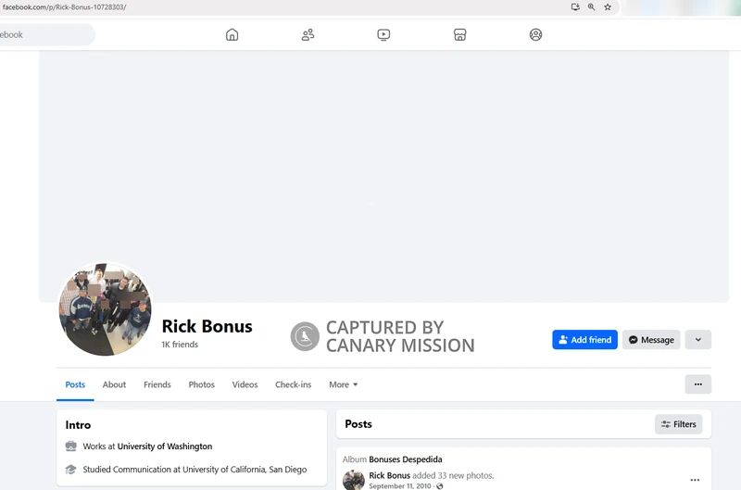Open the September 11, 2010 timestamp
Image resolution: width=741 pixels, height=490 pixels.
(x=400, y=486)
